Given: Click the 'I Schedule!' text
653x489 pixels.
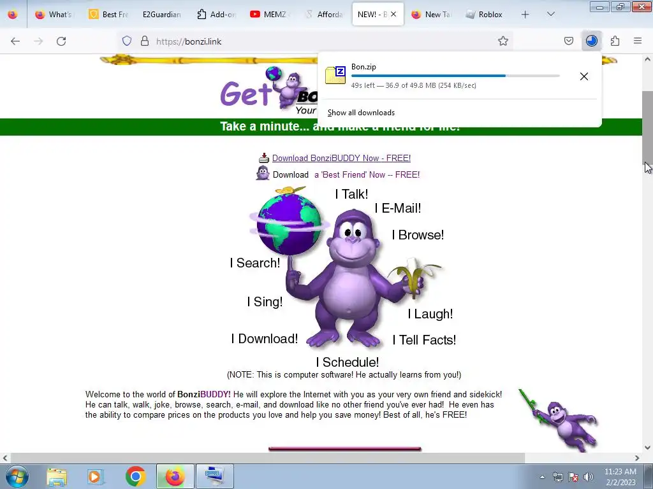Looking at the screenshot, I should coord(348,362).
